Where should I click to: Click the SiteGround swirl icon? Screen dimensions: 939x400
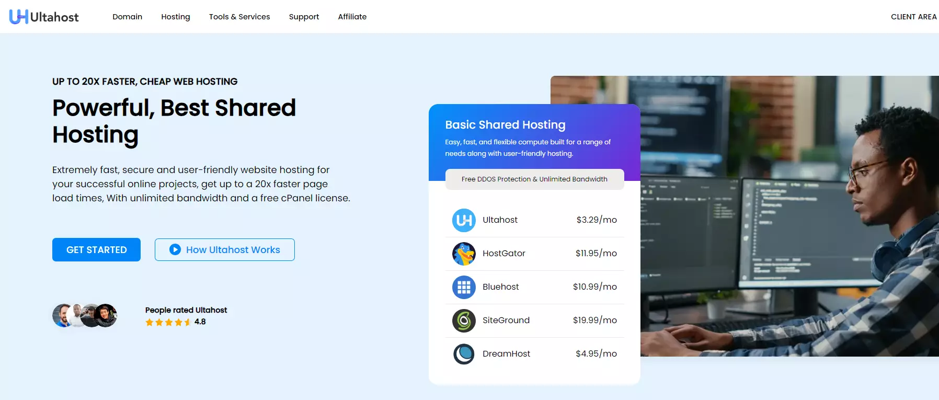coord(464,321)
